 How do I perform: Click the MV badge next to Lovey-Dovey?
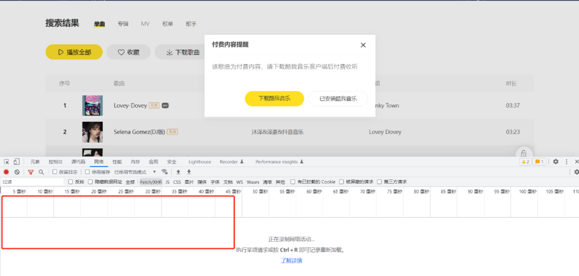165,106
